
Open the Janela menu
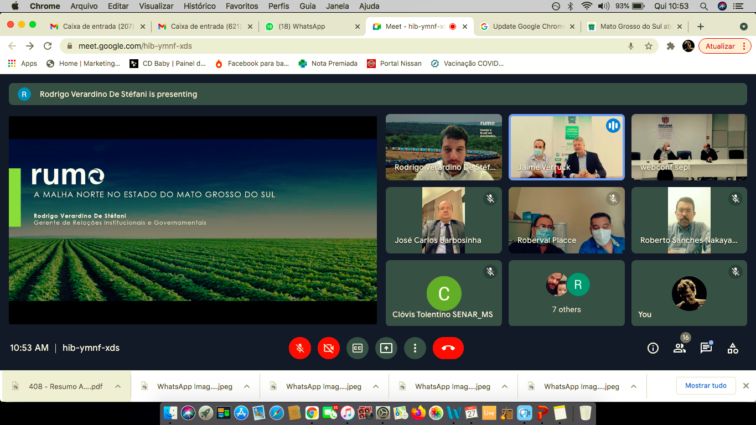click(x=338, y=6)
